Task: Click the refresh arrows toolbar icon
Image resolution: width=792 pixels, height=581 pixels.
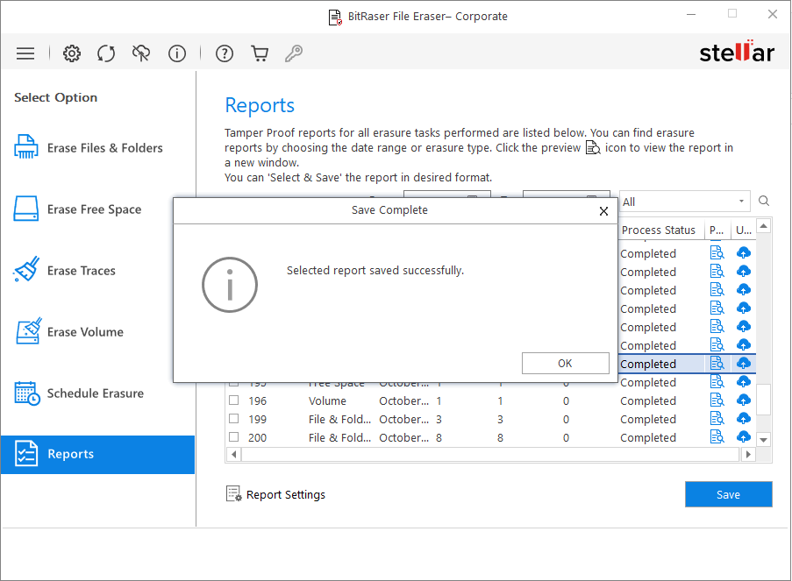Action: 106,53
